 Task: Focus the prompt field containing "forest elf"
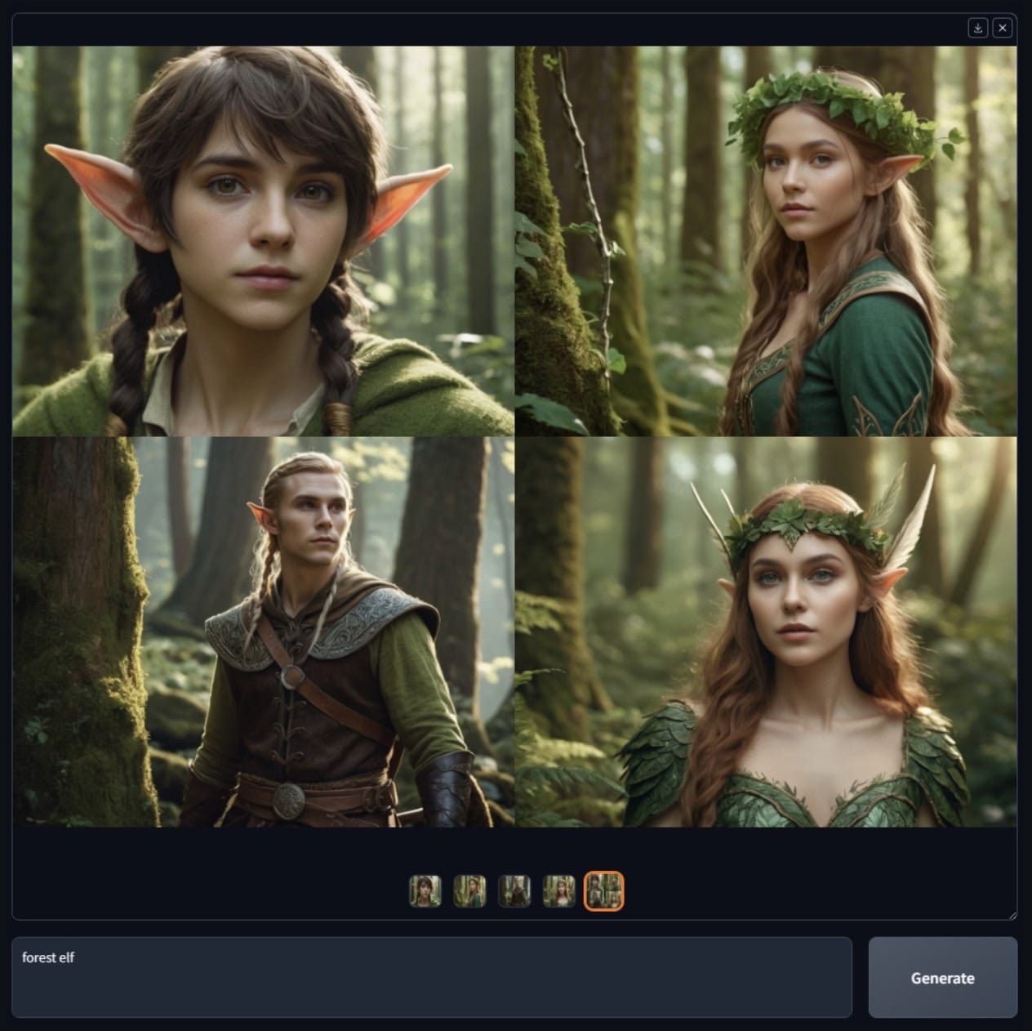432,977
